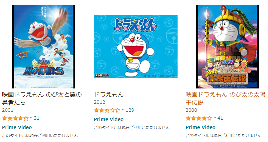Image resolution: width=268 pixels, height=142 pixels.
Task: Click title 映画ドラえもん のび太と翼の勇者たち
Action: tap(42, 98)
